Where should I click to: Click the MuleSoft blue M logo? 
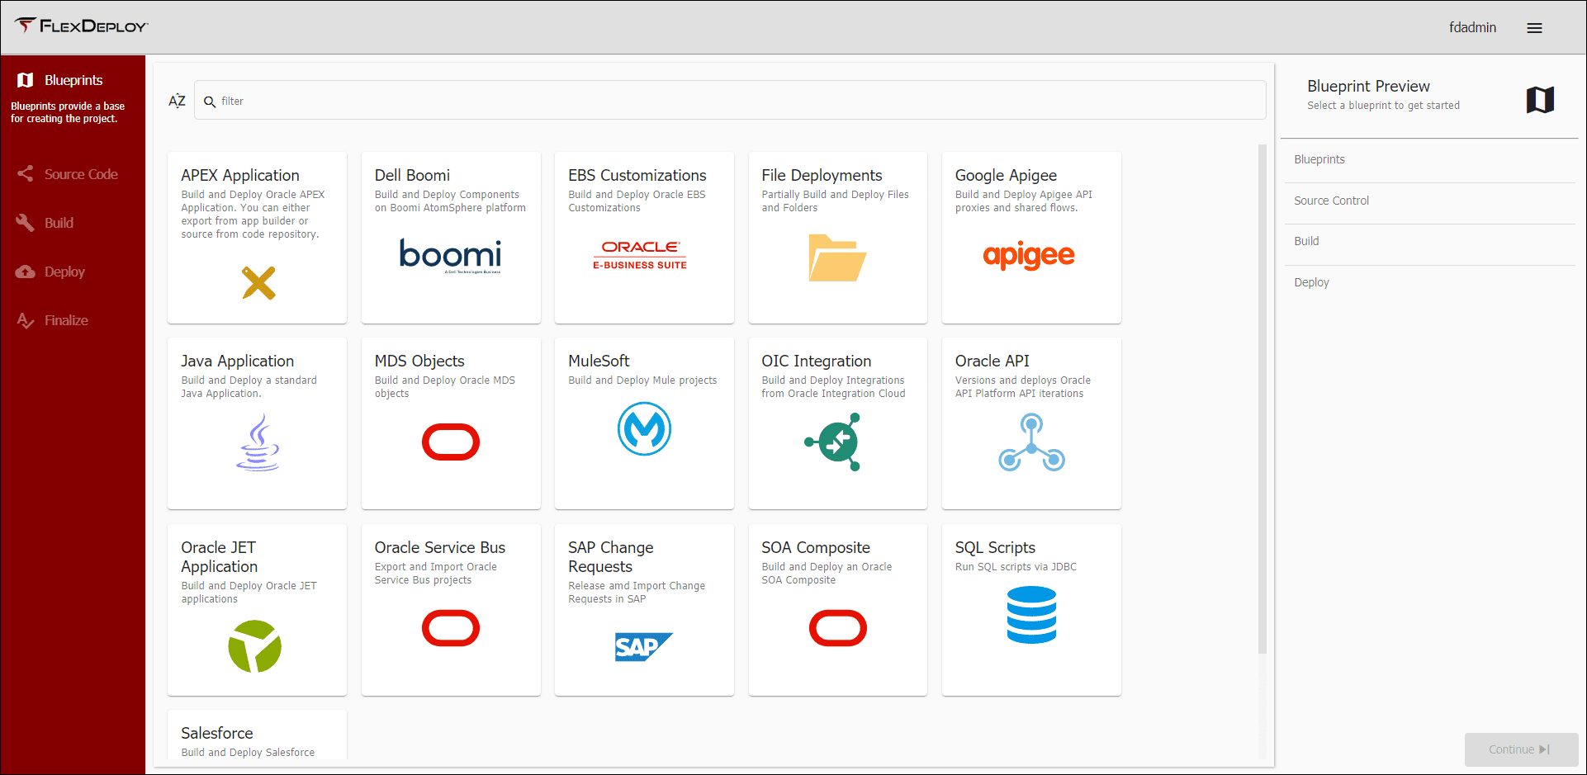644,428
